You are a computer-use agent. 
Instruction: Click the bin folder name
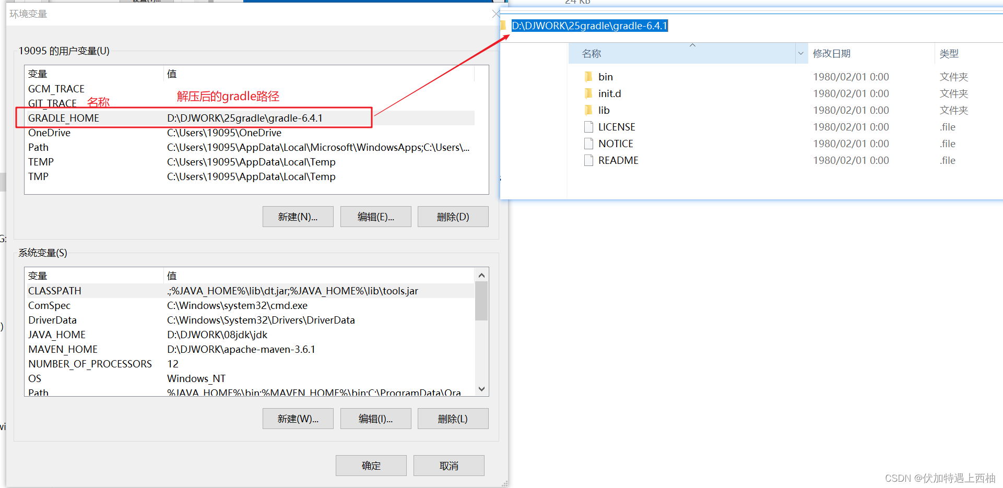click(x=606, y=77)
